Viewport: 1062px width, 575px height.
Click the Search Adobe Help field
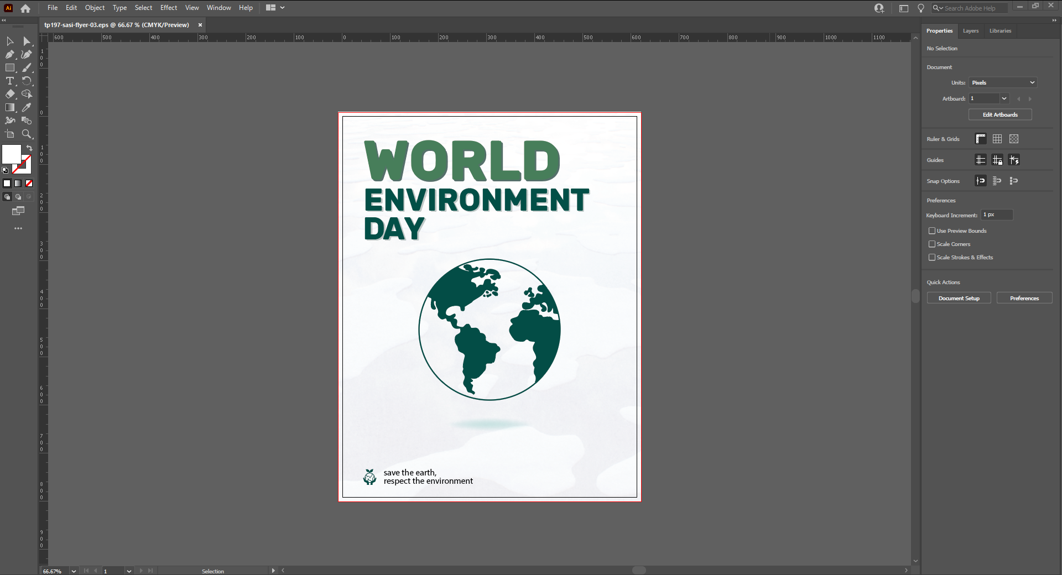(969, 8)
